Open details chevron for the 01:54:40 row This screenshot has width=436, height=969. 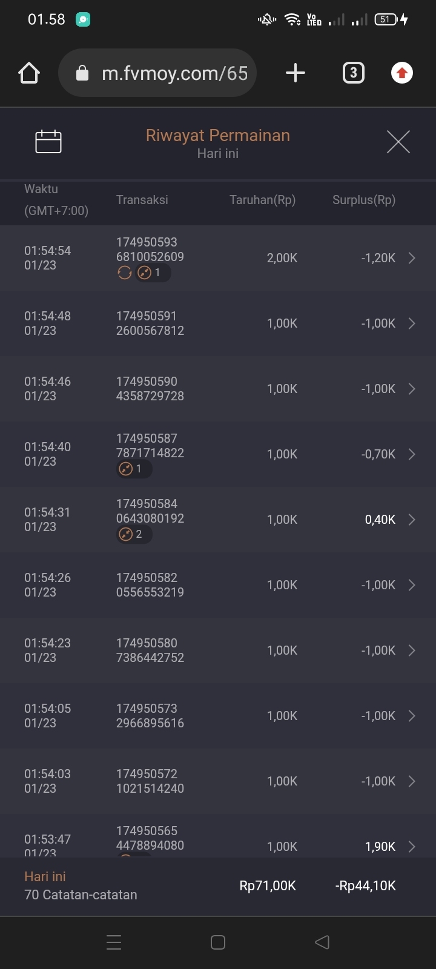(412, 454)
